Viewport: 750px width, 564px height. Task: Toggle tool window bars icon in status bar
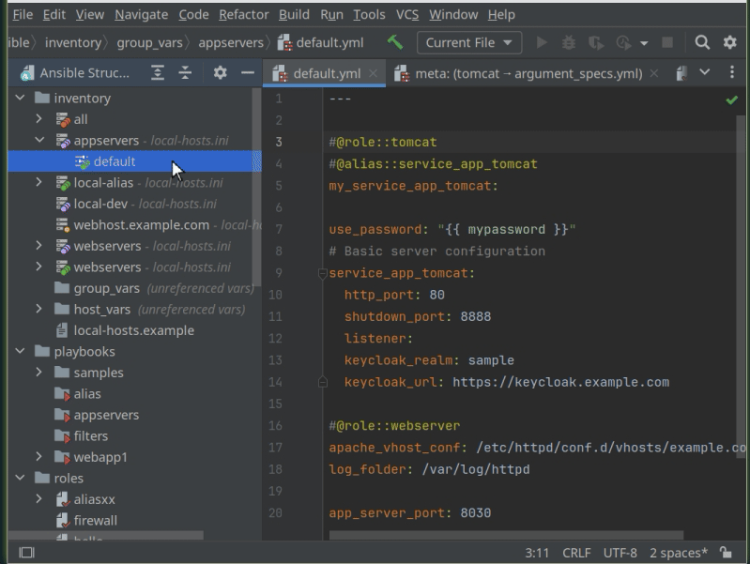click(x=27, y=553)
